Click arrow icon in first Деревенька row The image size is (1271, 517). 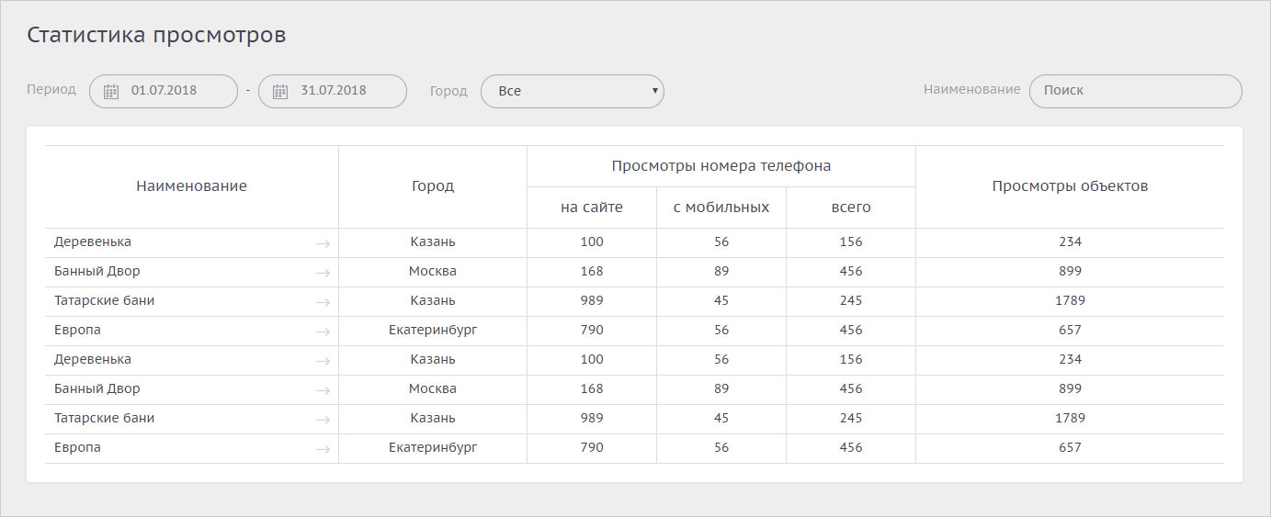click(323, 243)
